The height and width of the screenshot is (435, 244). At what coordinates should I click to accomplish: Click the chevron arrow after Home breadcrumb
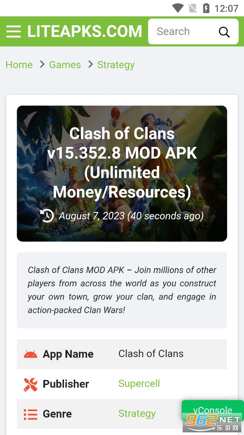pos(42,64)
